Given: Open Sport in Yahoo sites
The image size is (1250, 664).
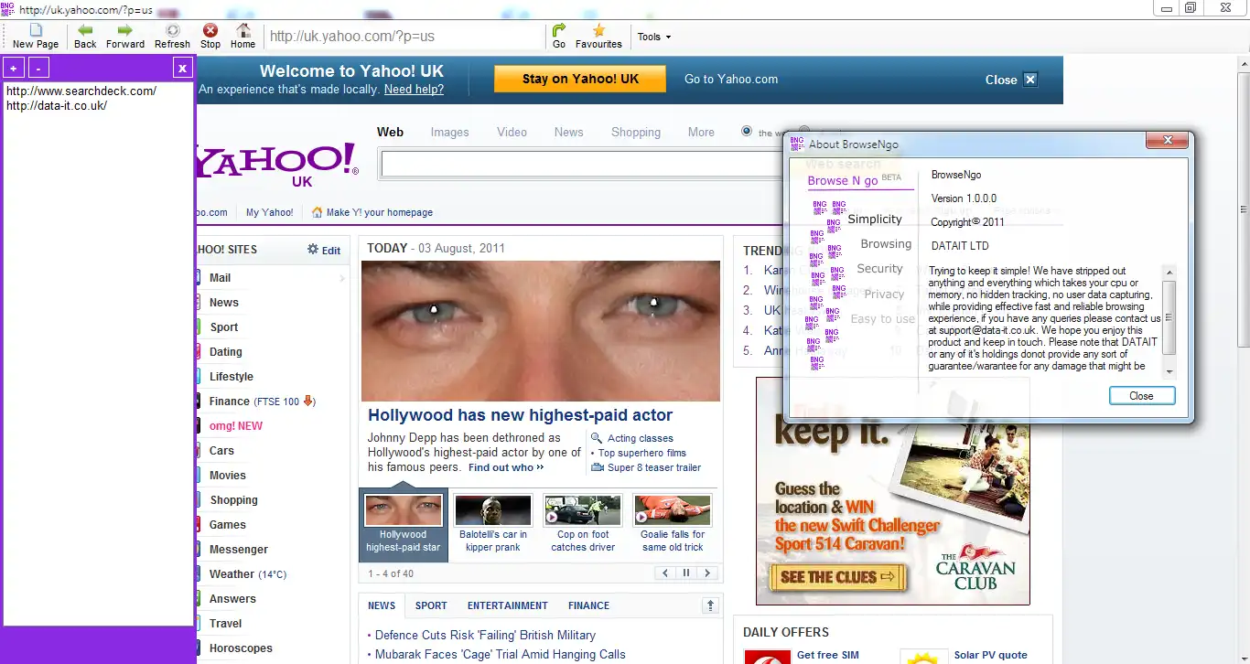Looking at the screenshot, I should (x=224, y=327).
